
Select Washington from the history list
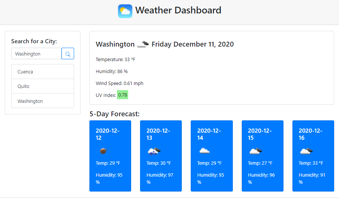pyautogui.click(x=42, y=101)
